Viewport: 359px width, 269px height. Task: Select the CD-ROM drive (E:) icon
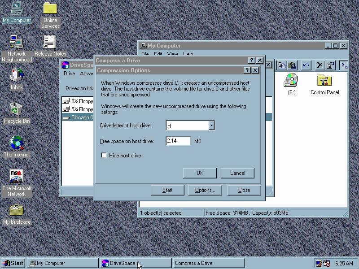tap(291, 81)
